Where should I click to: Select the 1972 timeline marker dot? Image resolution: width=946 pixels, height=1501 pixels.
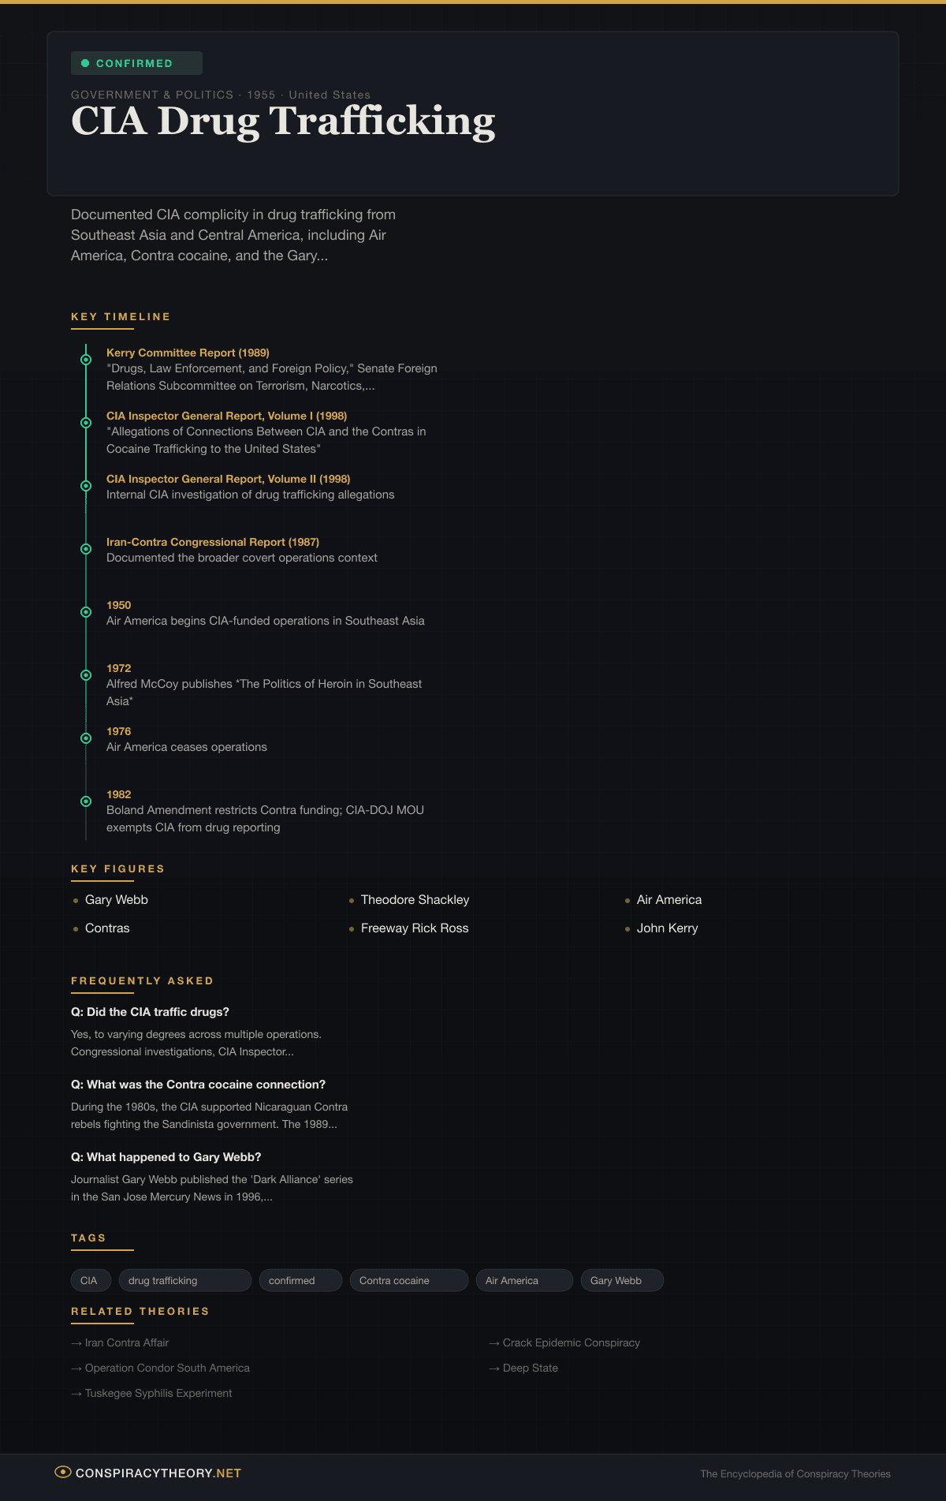[86, 675]
